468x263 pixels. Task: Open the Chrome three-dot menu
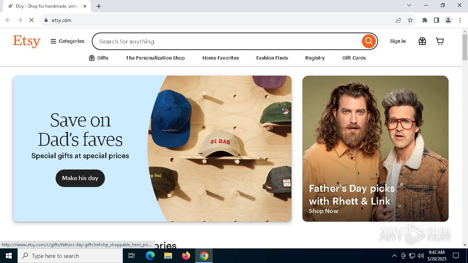460,20
